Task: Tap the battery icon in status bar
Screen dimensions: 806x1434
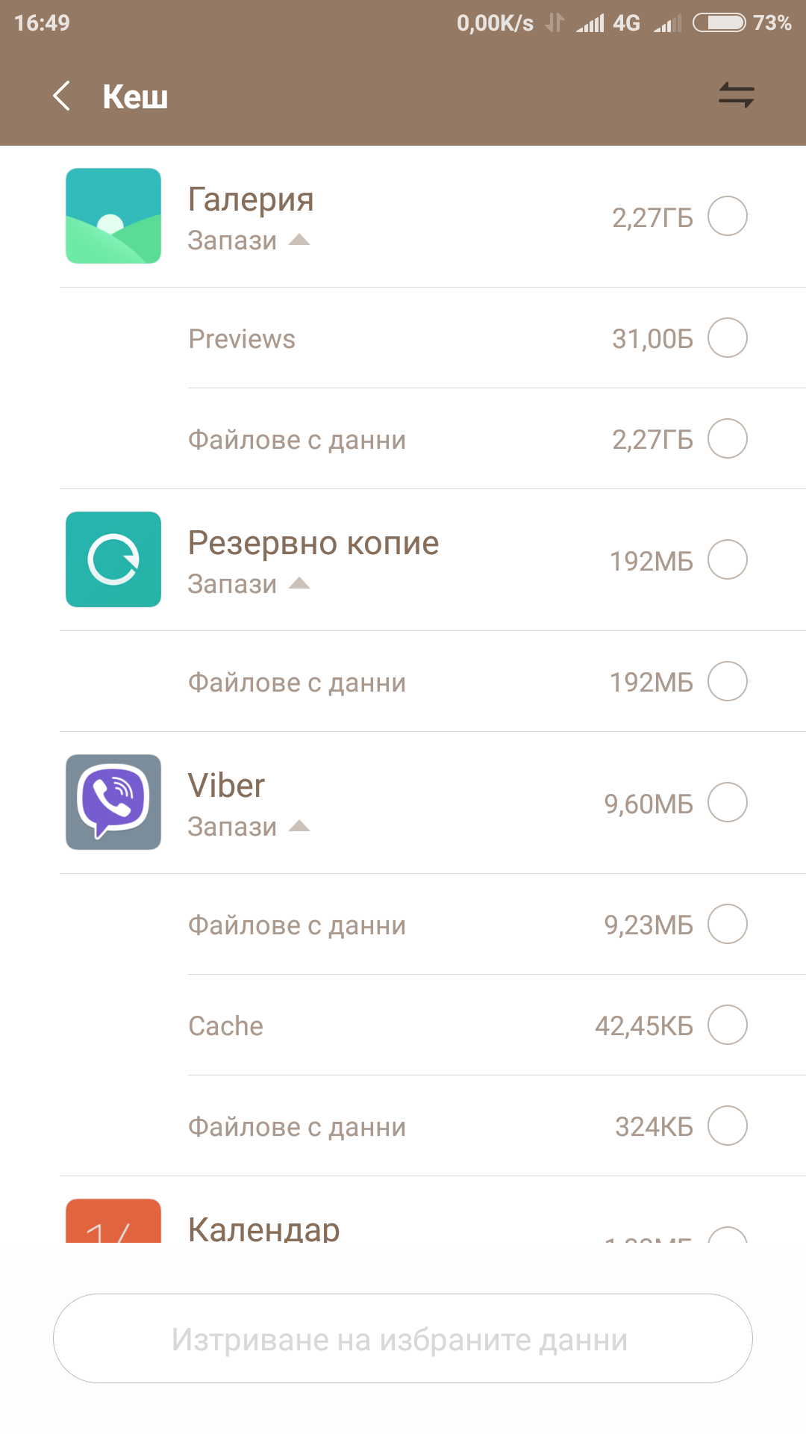Action: (x=719, y=23)
